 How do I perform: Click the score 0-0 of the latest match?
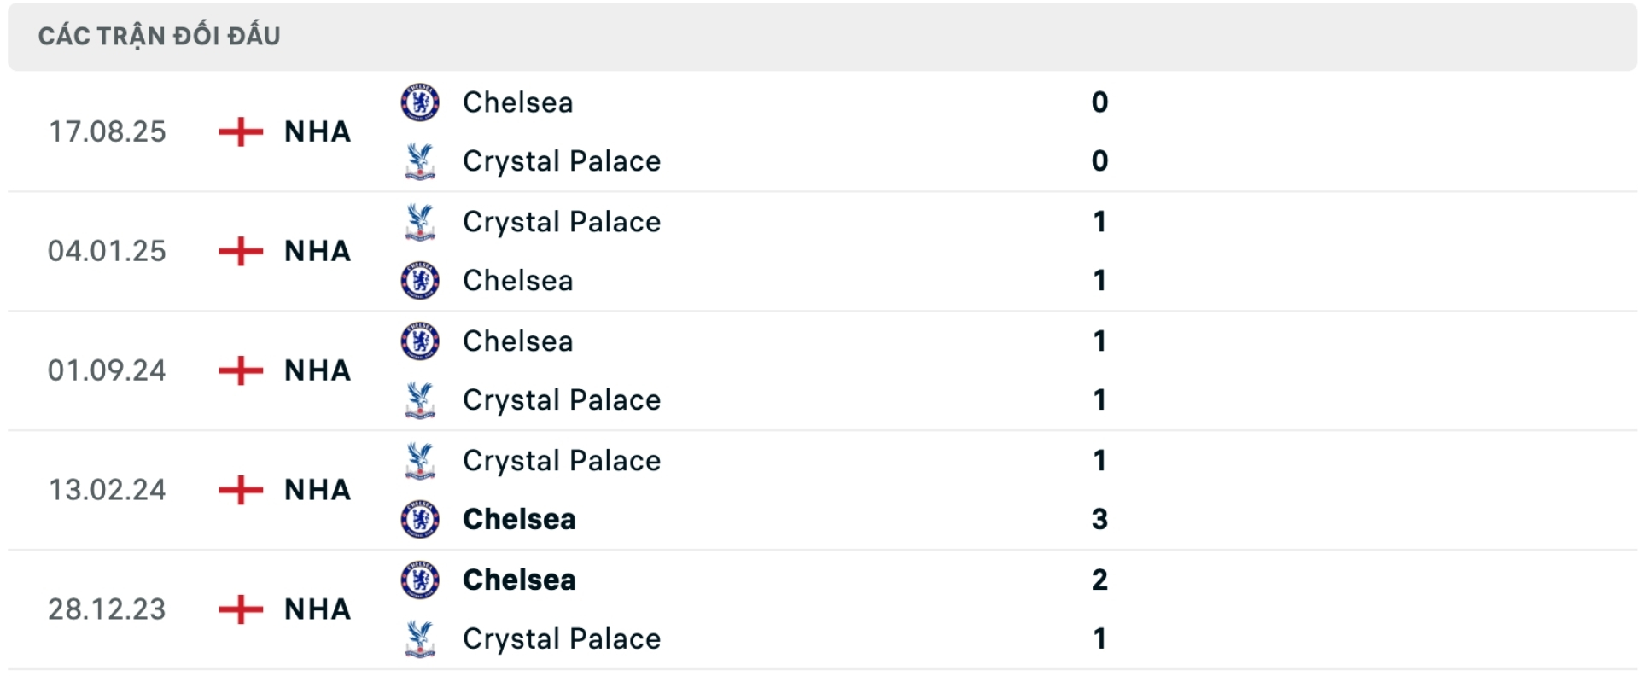click(1101, 132)
